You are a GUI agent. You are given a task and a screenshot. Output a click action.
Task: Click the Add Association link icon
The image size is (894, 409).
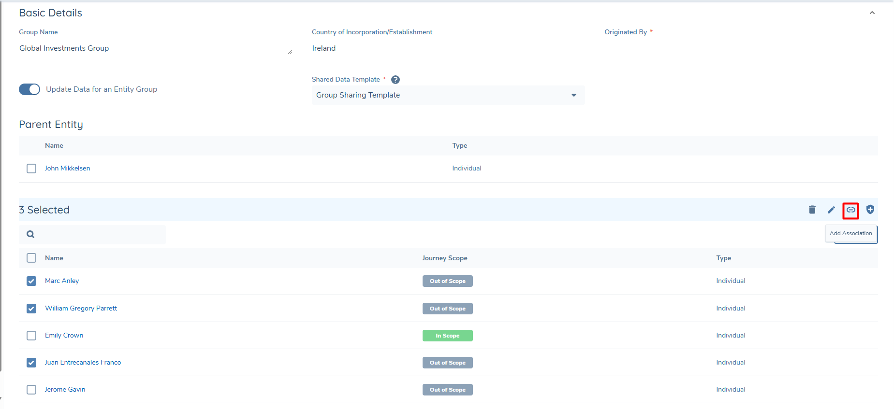850,210
